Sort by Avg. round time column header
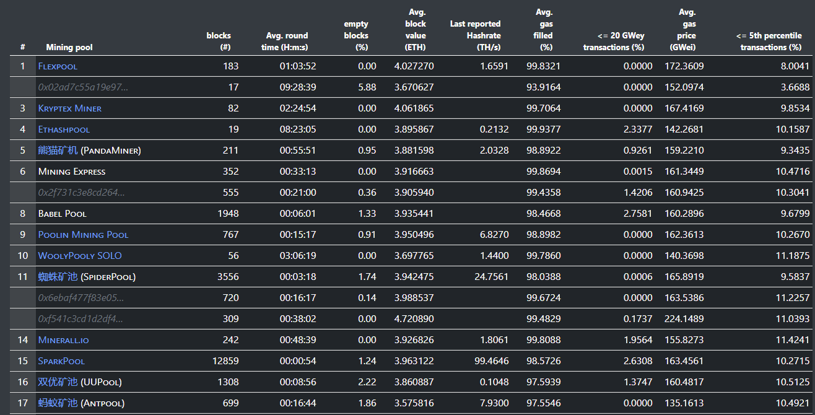 click(x=287, y=41)
